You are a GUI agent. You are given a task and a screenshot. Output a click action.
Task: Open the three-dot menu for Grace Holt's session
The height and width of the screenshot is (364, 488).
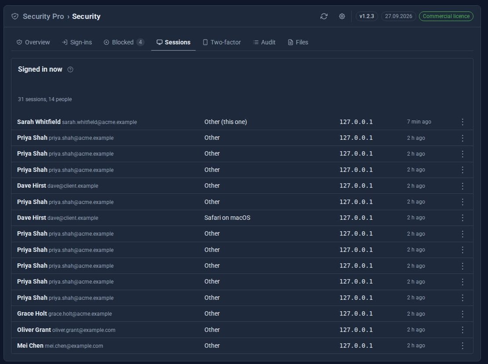(463, 314)
